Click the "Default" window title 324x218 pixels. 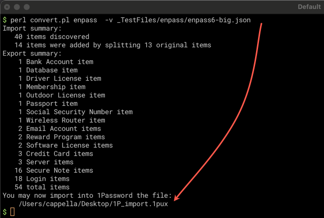[309, 7]
